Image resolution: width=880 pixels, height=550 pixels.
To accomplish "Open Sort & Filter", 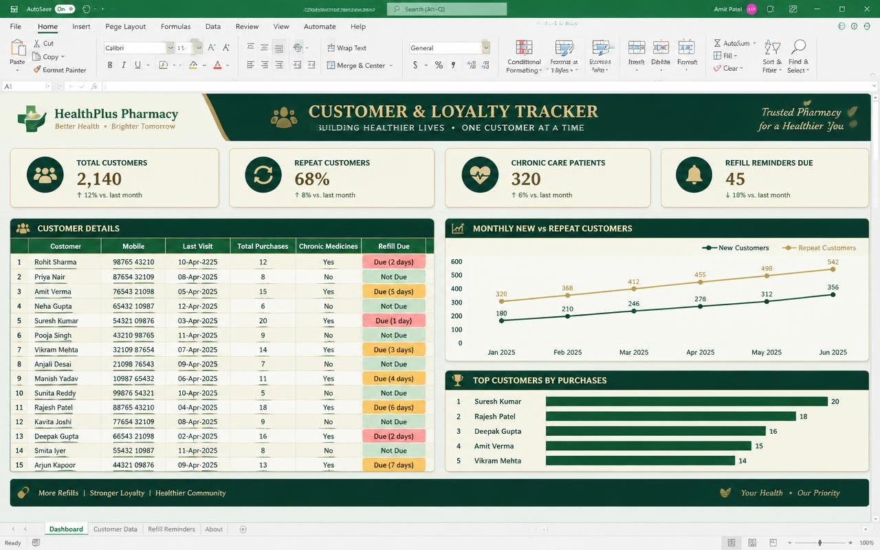I will [772, 56].
